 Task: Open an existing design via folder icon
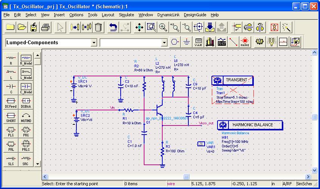tap(22, 27)
